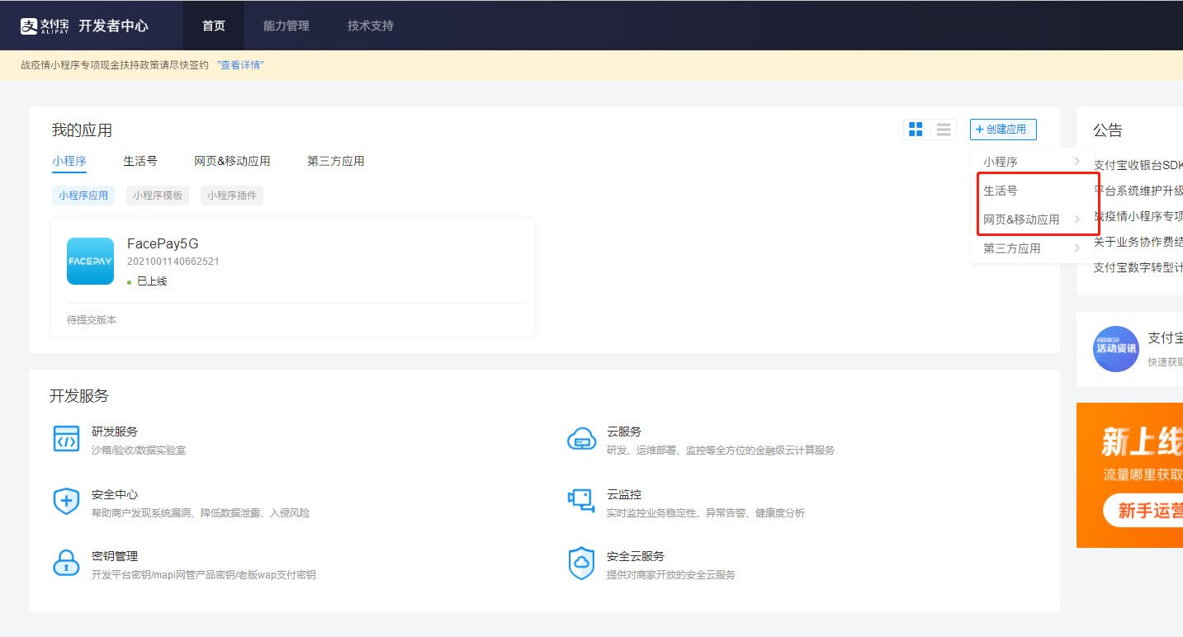Filter by 小程序模板 tag

pyautogui.click(x=158, y=196)
